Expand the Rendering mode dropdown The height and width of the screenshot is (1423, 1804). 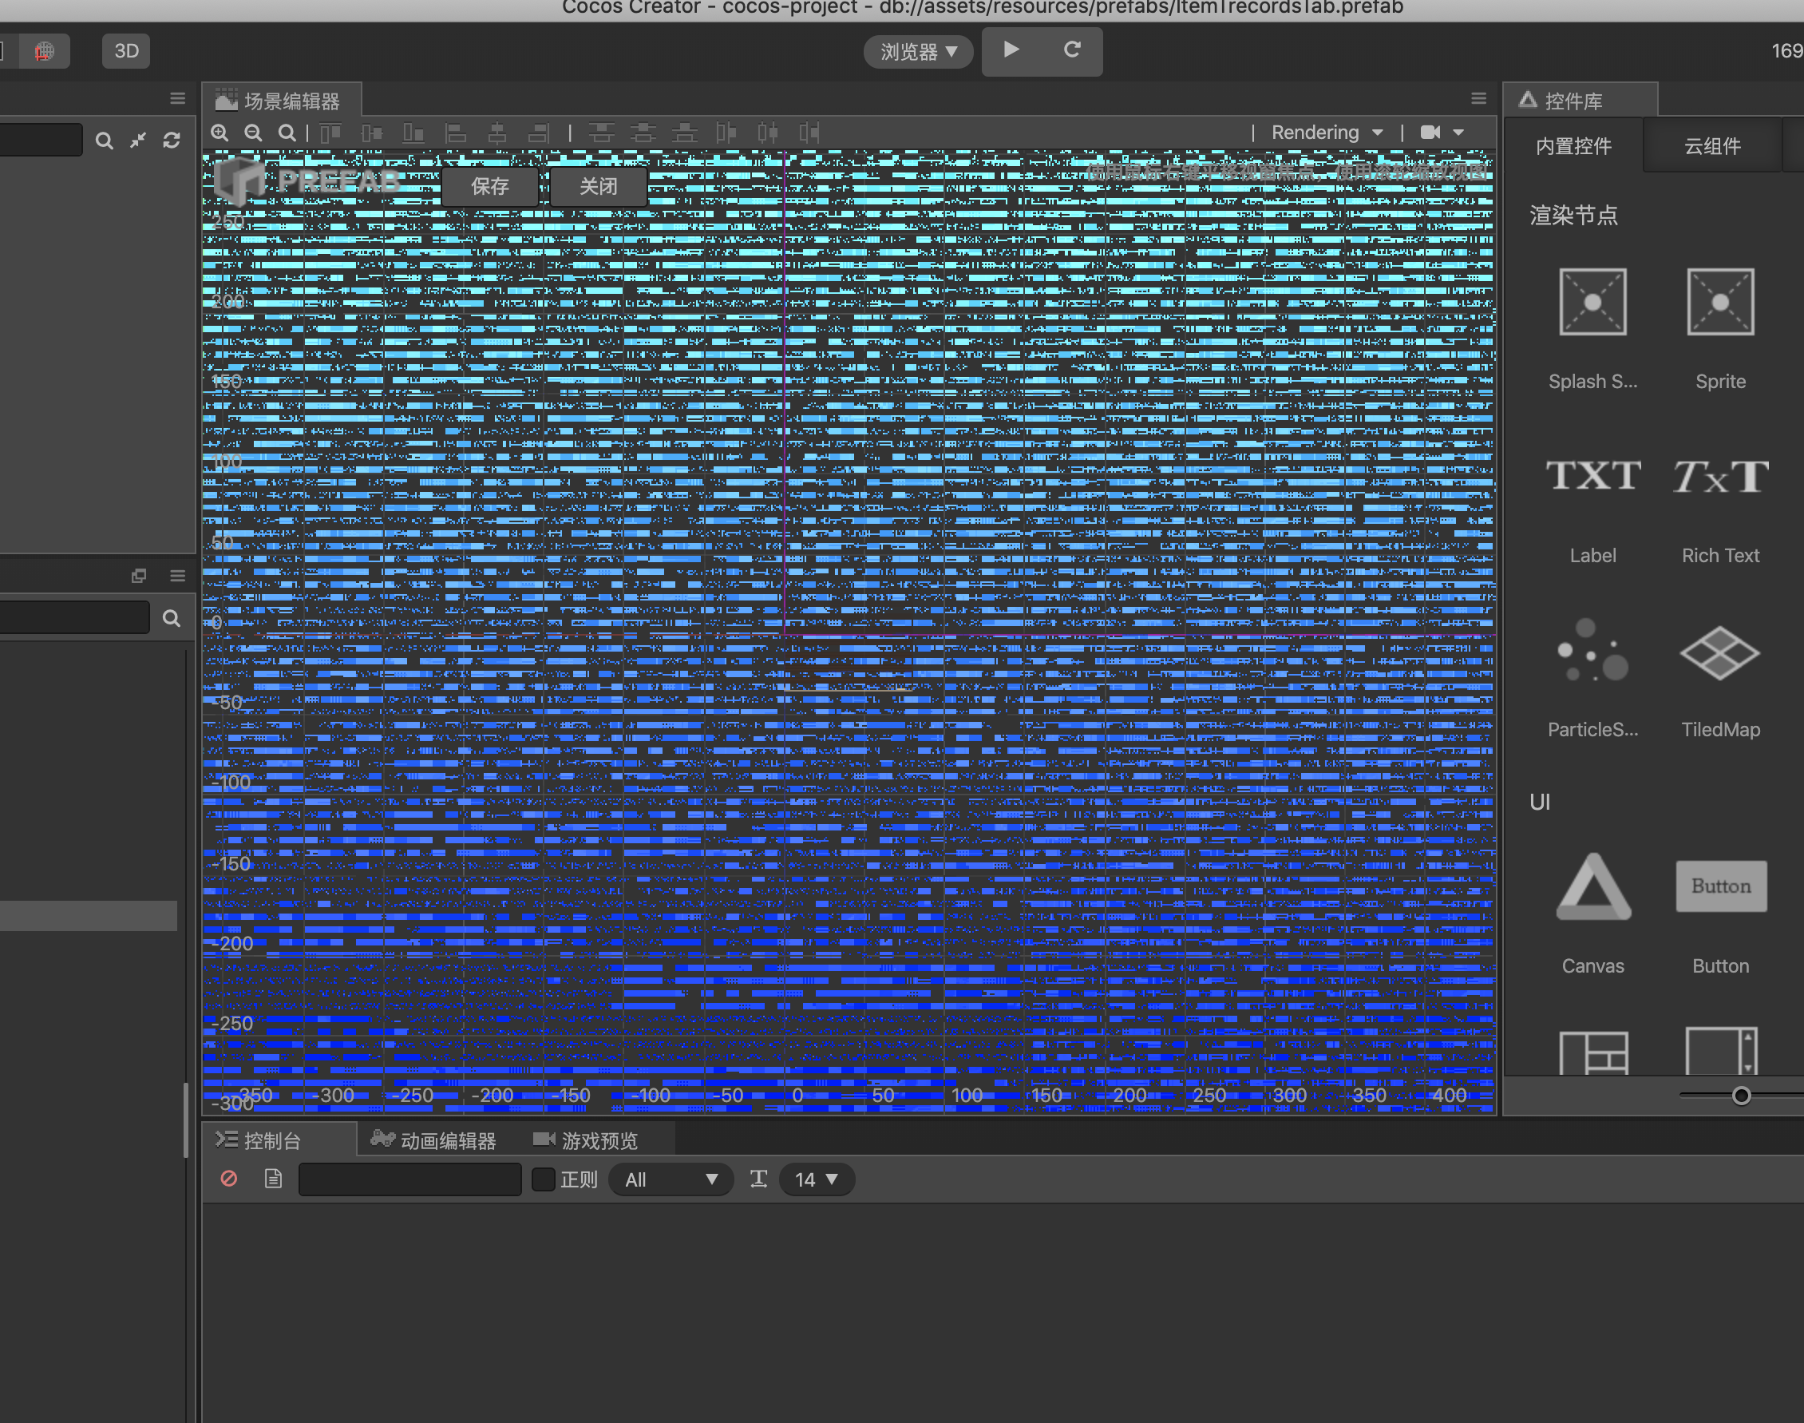pos(1327,133)
